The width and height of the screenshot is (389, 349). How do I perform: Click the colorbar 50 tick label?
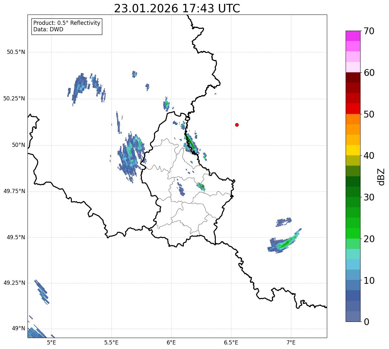pos(369,114)
